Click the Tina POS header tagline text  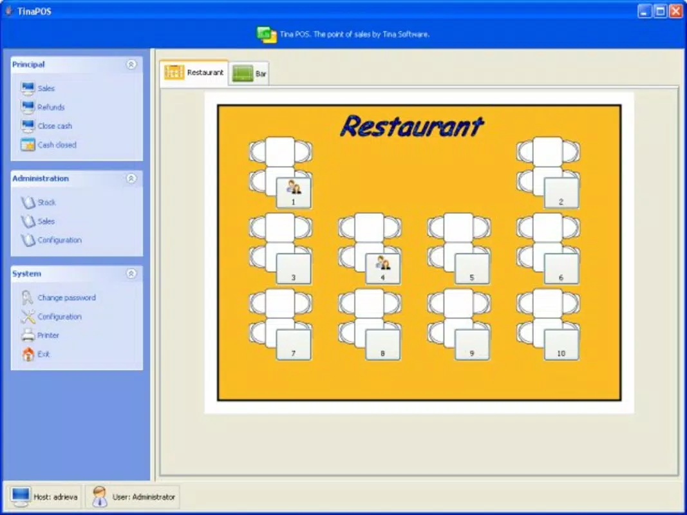[355, 34]
